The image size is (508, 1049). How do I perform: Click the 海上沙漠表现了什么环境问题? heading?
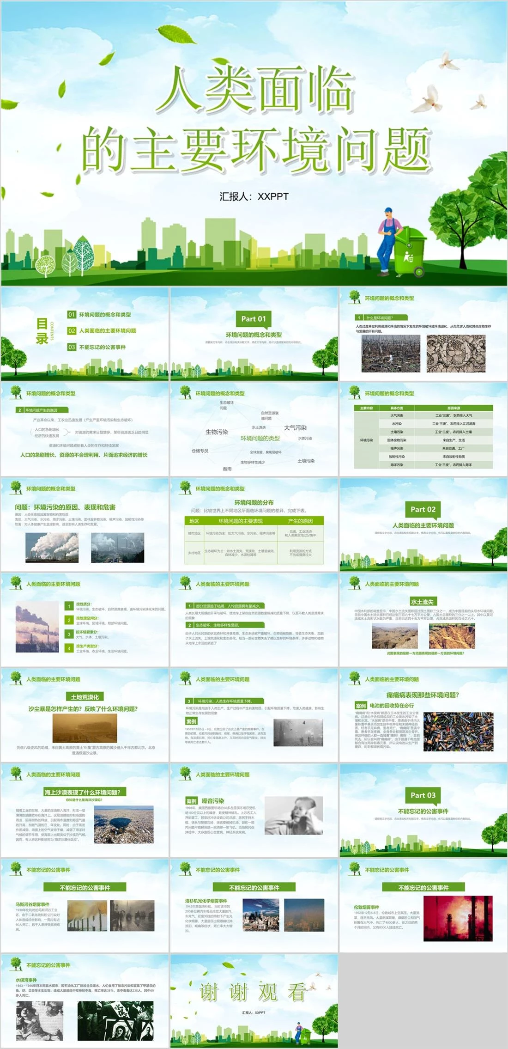[85, 792]
